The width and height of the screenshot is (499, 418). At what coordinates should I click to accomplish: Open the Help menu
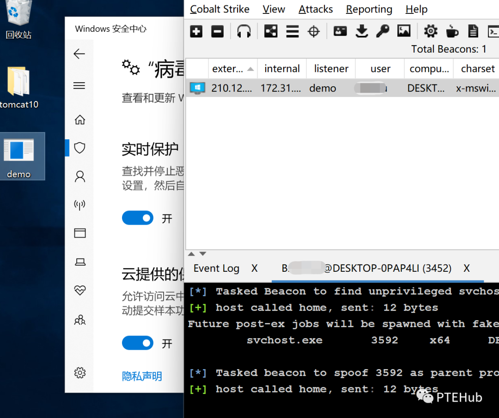[x=416, y=9]
